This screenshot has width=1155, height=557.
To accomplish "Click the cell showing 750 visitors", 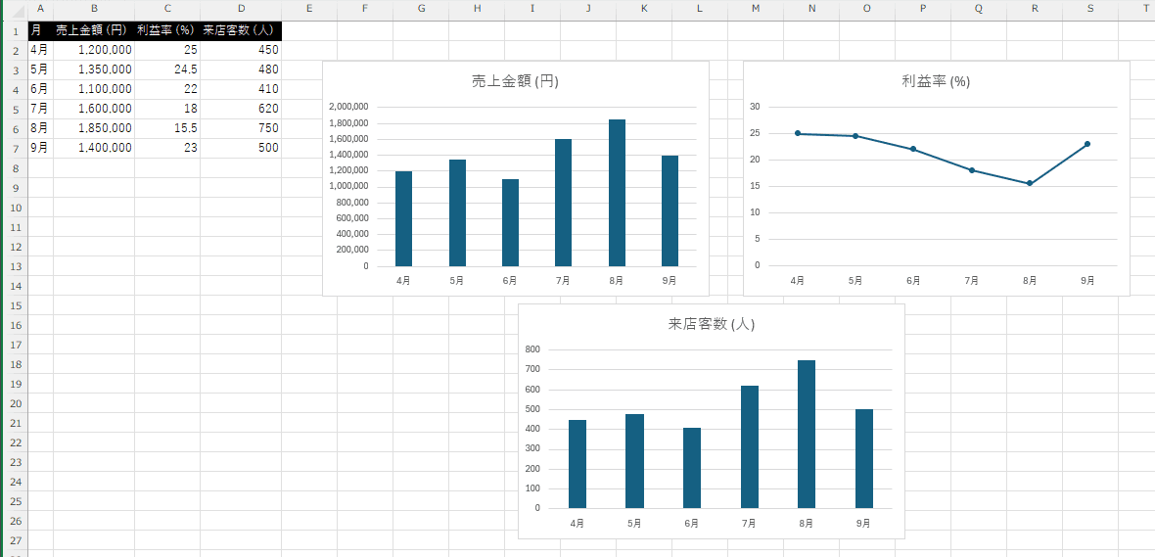I will (241, 128).
